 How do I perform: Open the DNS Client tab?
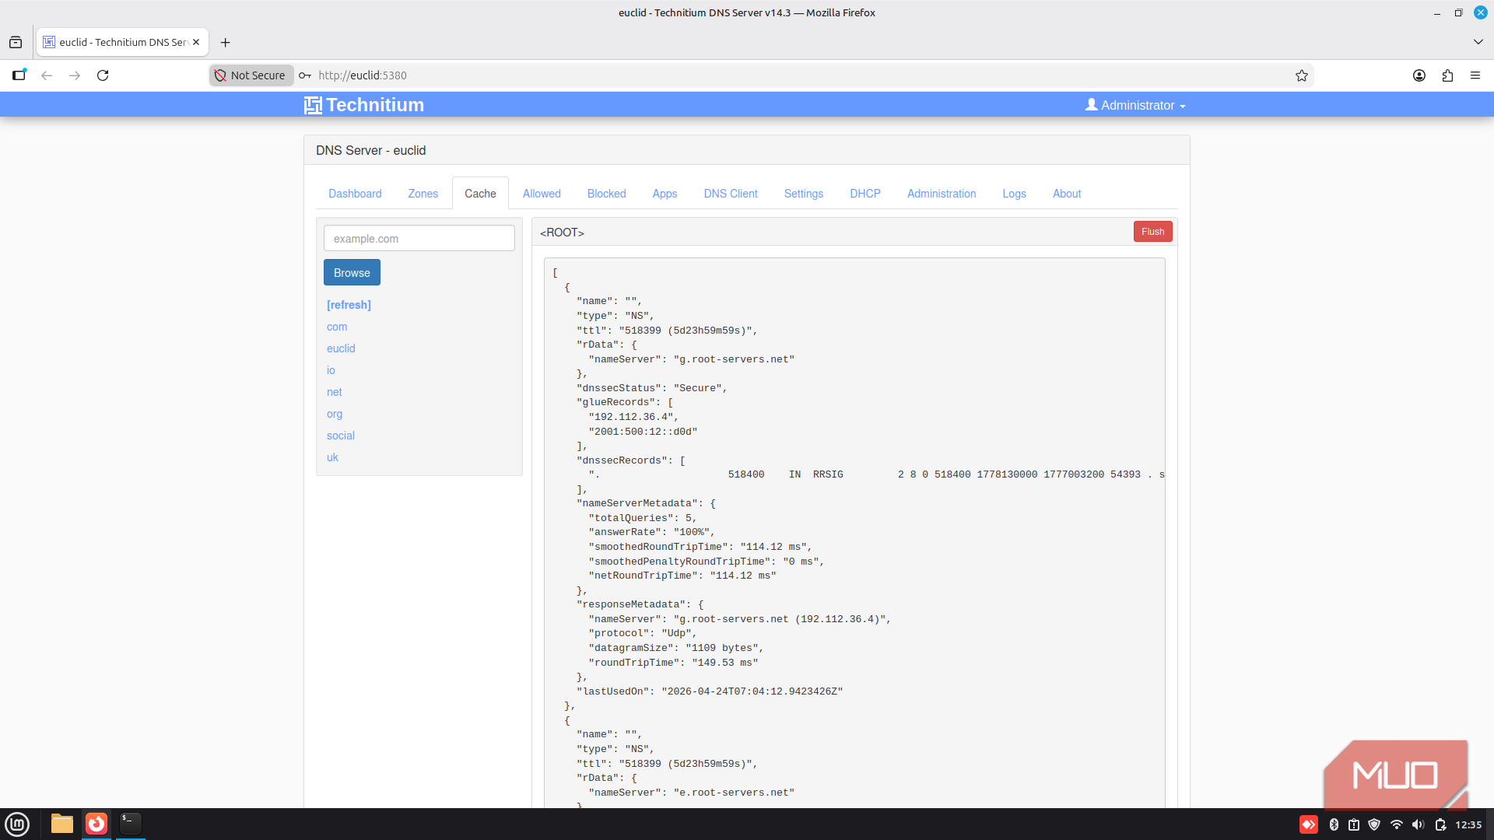731,194
